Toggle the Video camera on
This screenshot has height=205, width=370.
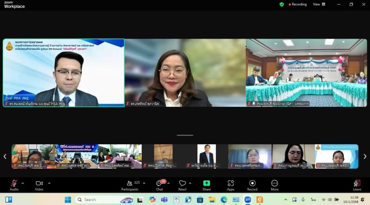[39, 184]
